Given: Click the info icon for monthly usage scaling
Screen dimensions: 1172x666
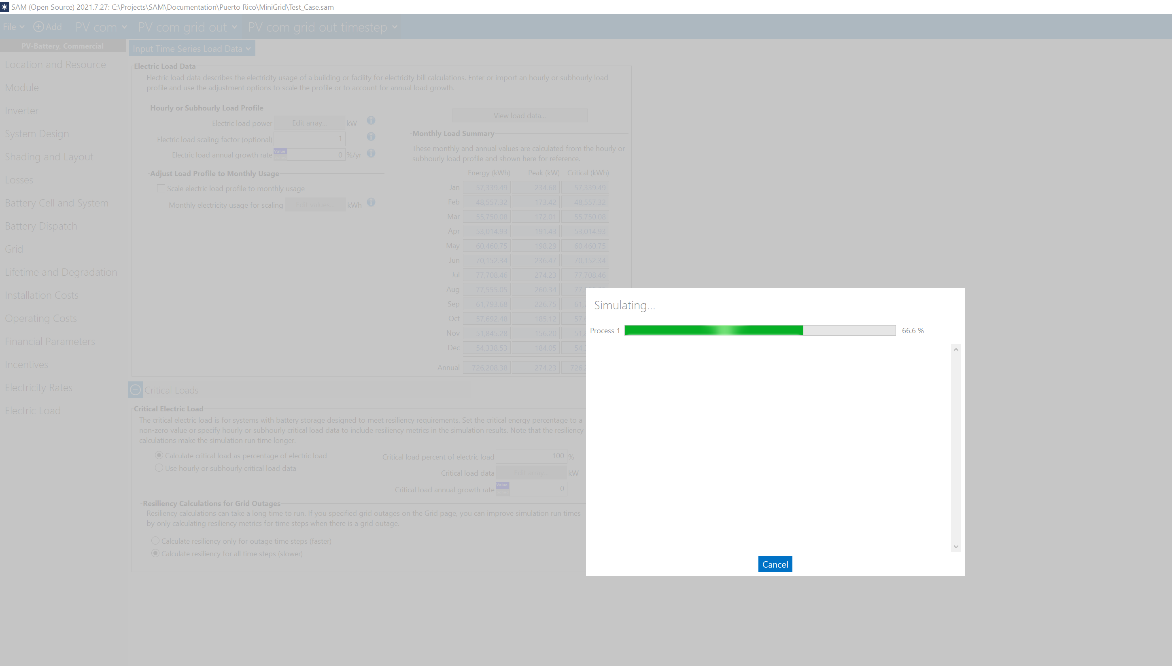Looking at the screenshot, I should coord(371,202).
